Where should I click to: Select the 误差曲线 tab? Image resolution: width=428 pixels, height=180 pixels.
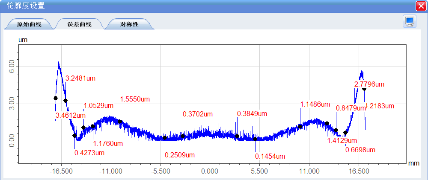[79, 24]
